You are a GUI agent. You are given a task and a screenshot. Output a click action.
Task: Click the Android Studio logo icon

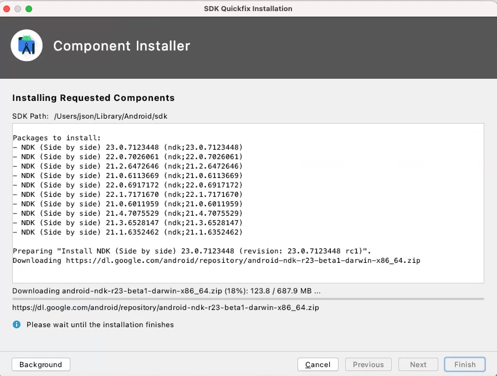pyautogui.click(x=27, y=45)
